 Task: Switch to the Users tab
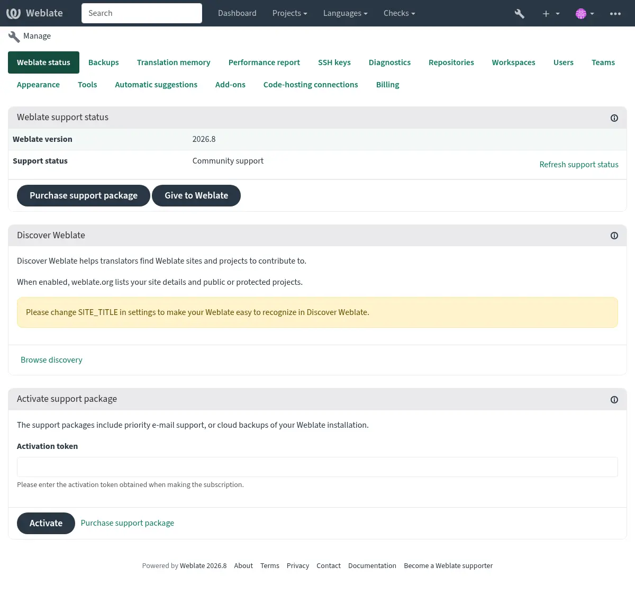tap(564, 62)
